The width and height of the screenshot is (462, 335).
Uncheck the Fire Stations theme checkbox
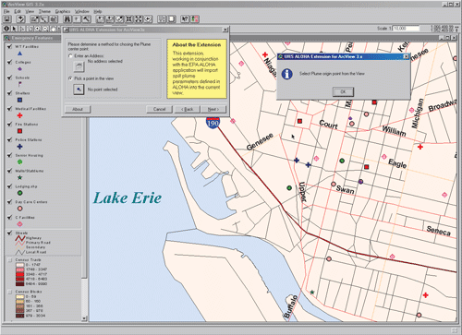(10, 125)
